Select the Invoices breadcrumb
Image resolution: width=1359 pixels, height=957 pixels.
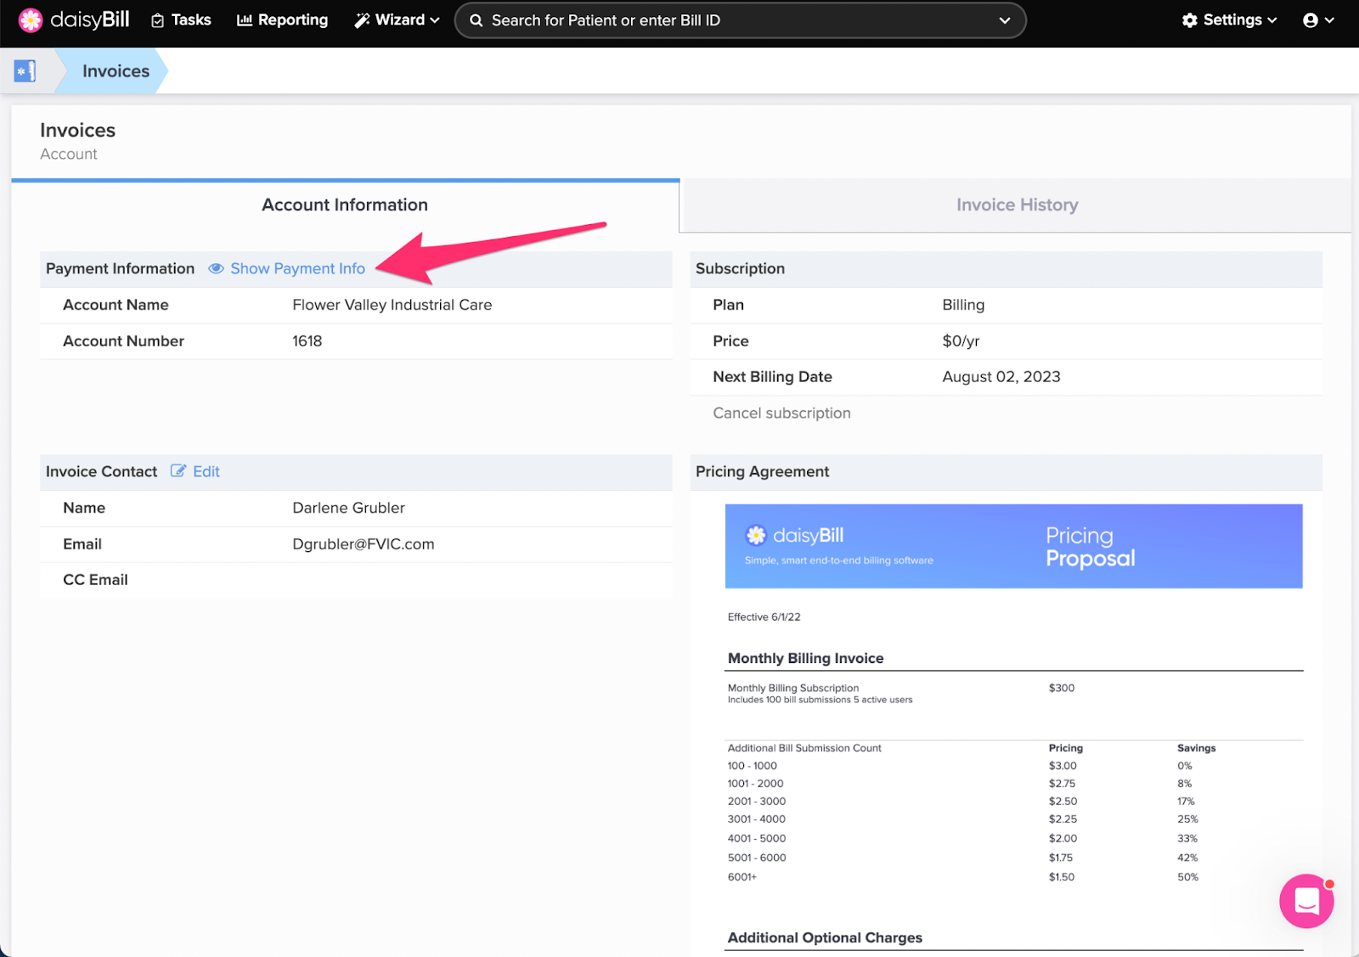[x=116, y=71]
